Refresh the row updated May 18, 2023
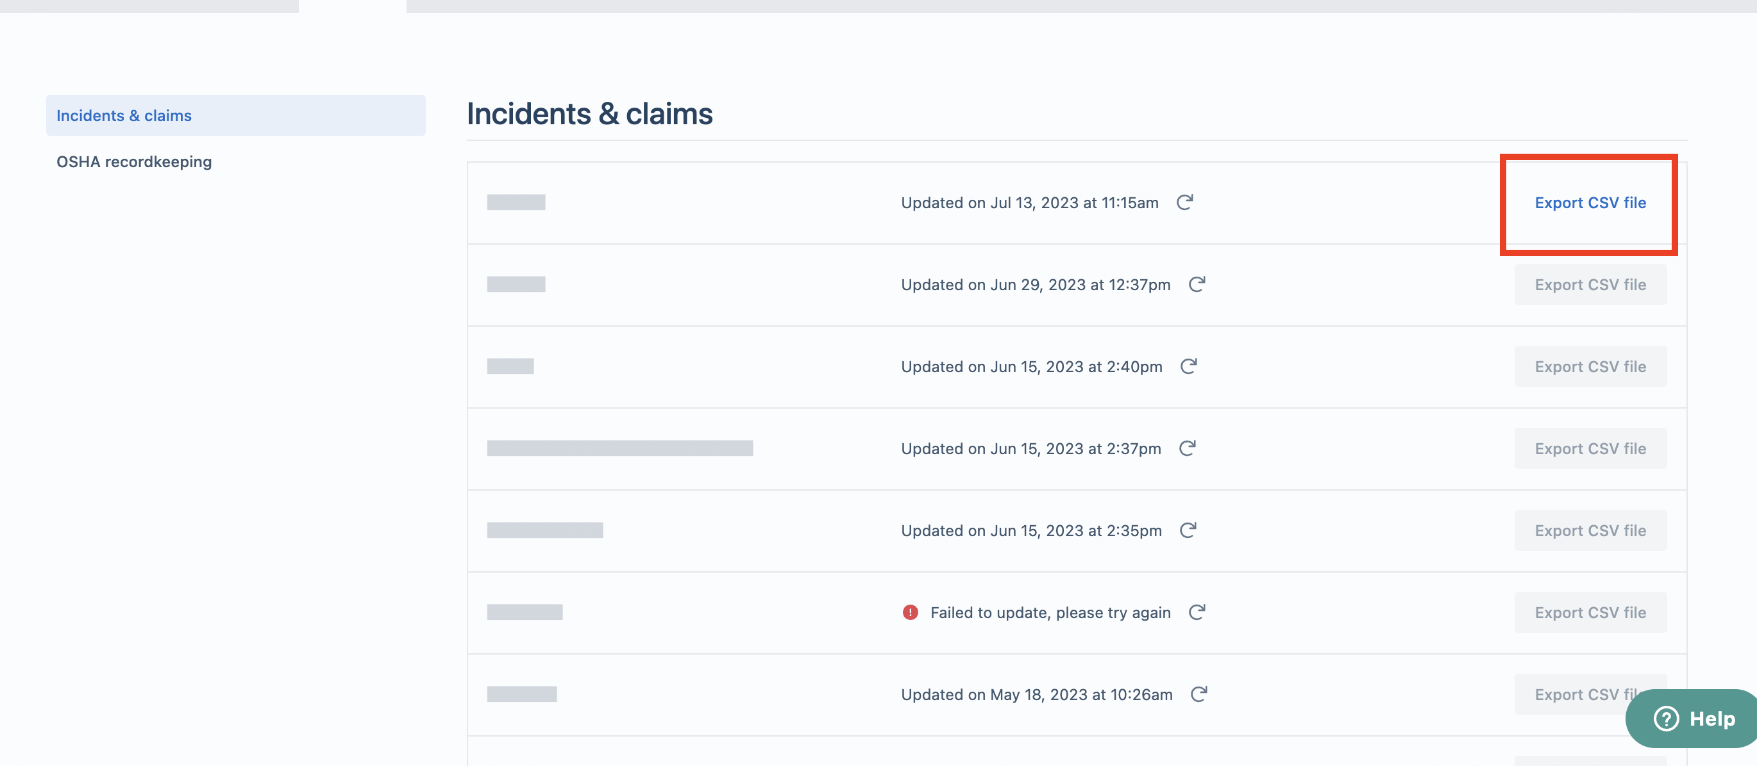Image resolution: width=1757 pixels, height=766 pixels. tap(1199, 694)
